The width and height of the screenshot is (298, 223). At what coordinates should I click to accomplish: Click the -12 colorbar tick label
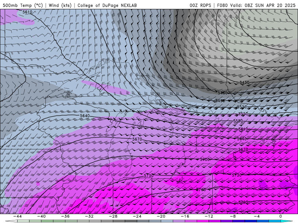[209, 216]
